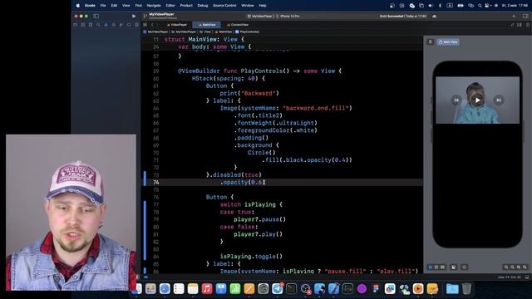The height and width of the screenshot is (299, 532).
Task: Pin the canvas preview
Action: pyautogui.click(x=431, y=42)
